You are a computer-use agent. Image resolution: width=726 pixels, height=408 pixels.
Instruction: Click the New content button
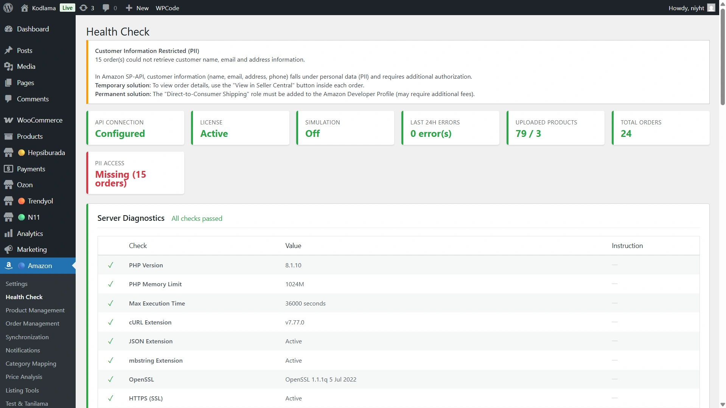point(137,8)
